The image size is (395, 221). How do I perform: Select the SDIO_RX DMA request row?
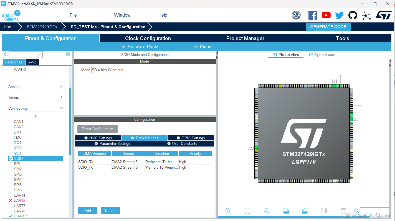[145, 162]
